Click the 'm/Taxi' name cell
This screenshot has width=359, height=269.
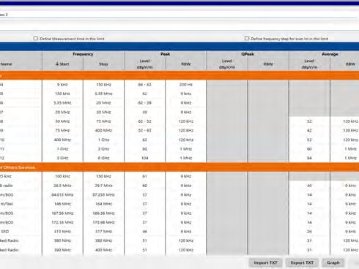(x=21, y=204)
